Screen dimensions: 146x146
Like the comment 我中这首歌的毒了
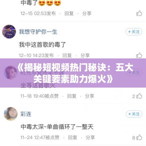click(x=139, y=55)
